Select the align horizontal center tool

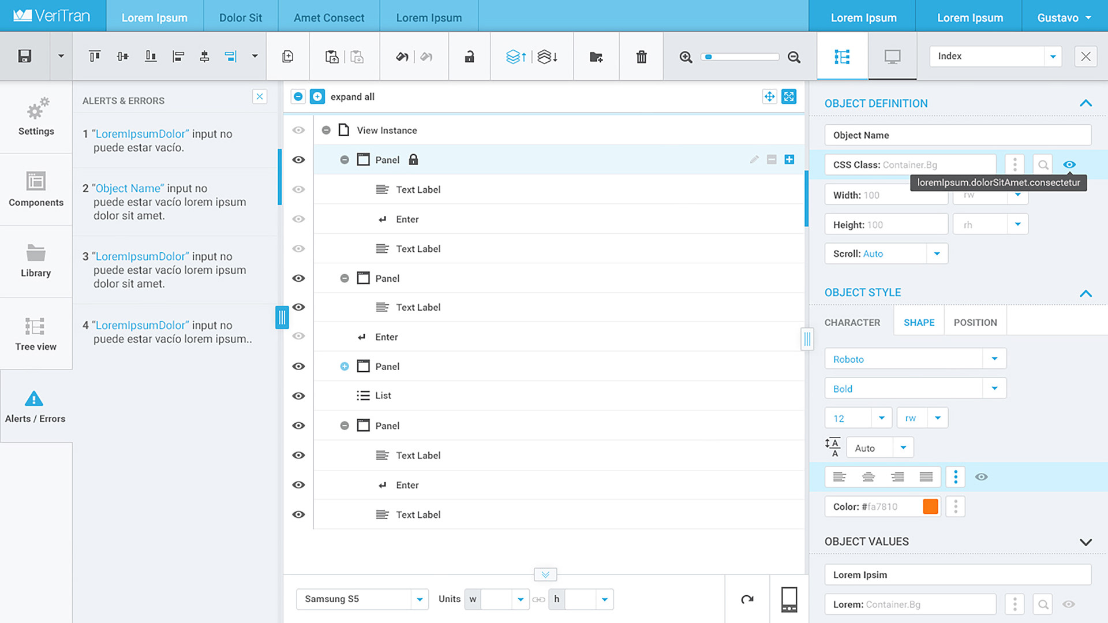pos(204,56)
